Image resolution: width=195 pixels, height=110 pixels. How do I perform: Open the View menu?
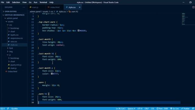[x=24, y=2]
